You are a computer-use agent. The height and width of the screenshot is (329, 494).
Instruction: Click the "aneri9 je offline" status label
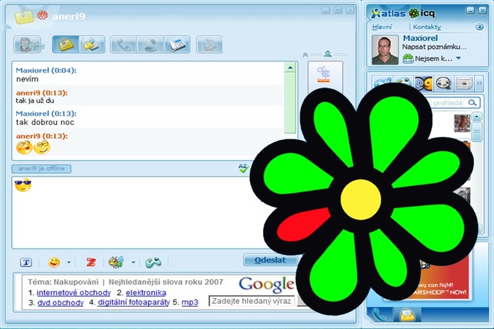(x=41, y=169)
